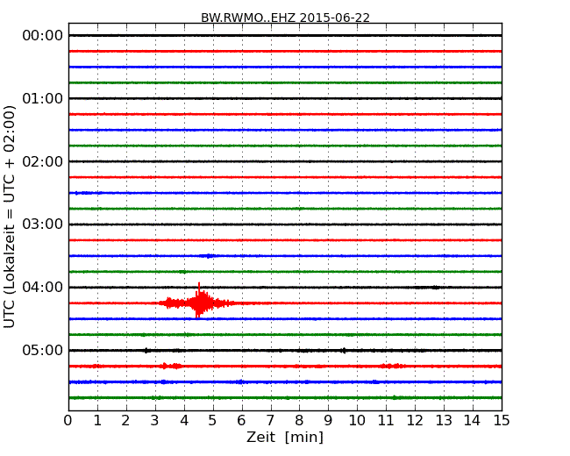Image resolution: width=570 pixels, height=456 pixels.
Task: Select the 05:00 time label
Action: (43, 350)
